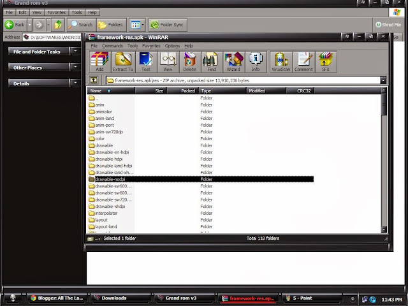Open WinRAR File menu
The height and width of the screenshot is (306, 408).
pos(94,46)
